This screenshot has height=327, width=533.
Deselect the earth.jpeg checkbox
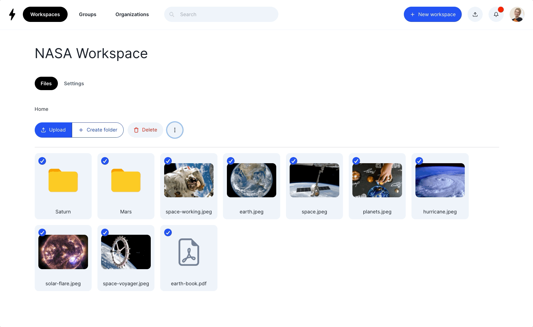[x=231, y=161]
